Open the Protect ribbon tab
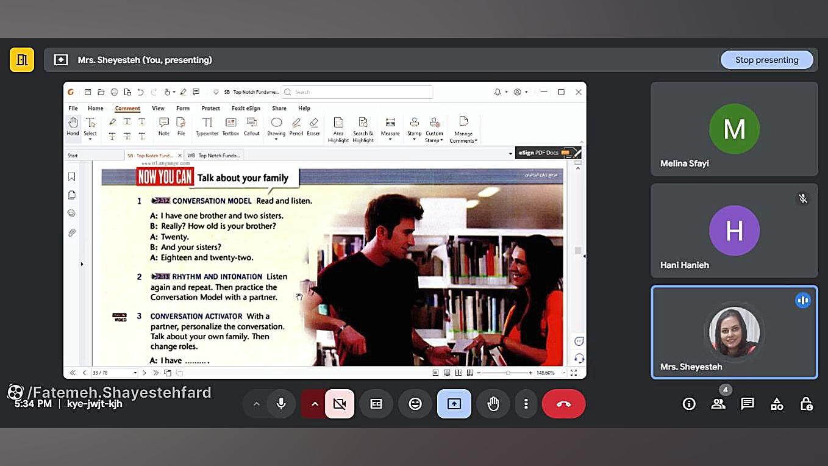 tap(210, 109)
